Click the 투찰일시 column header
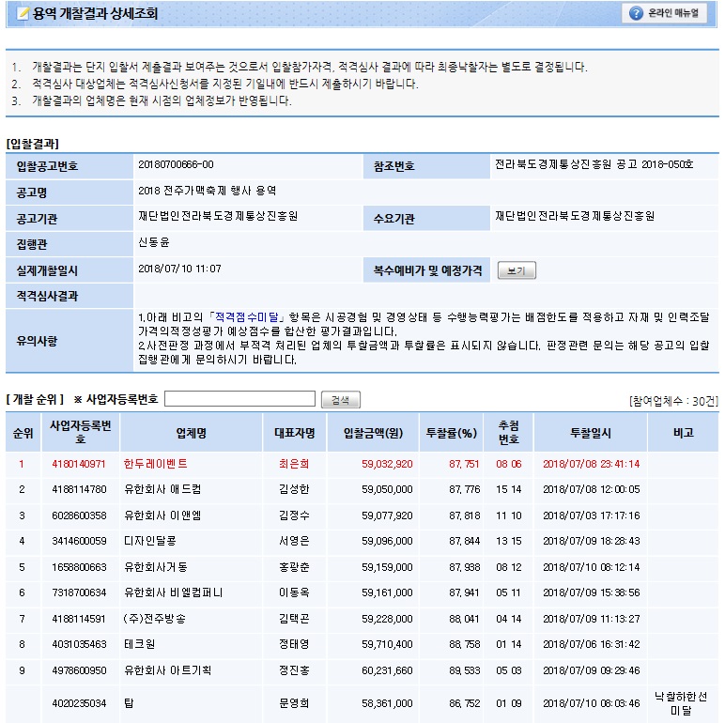This screenshot has height=723, width=725. [590, 433]
